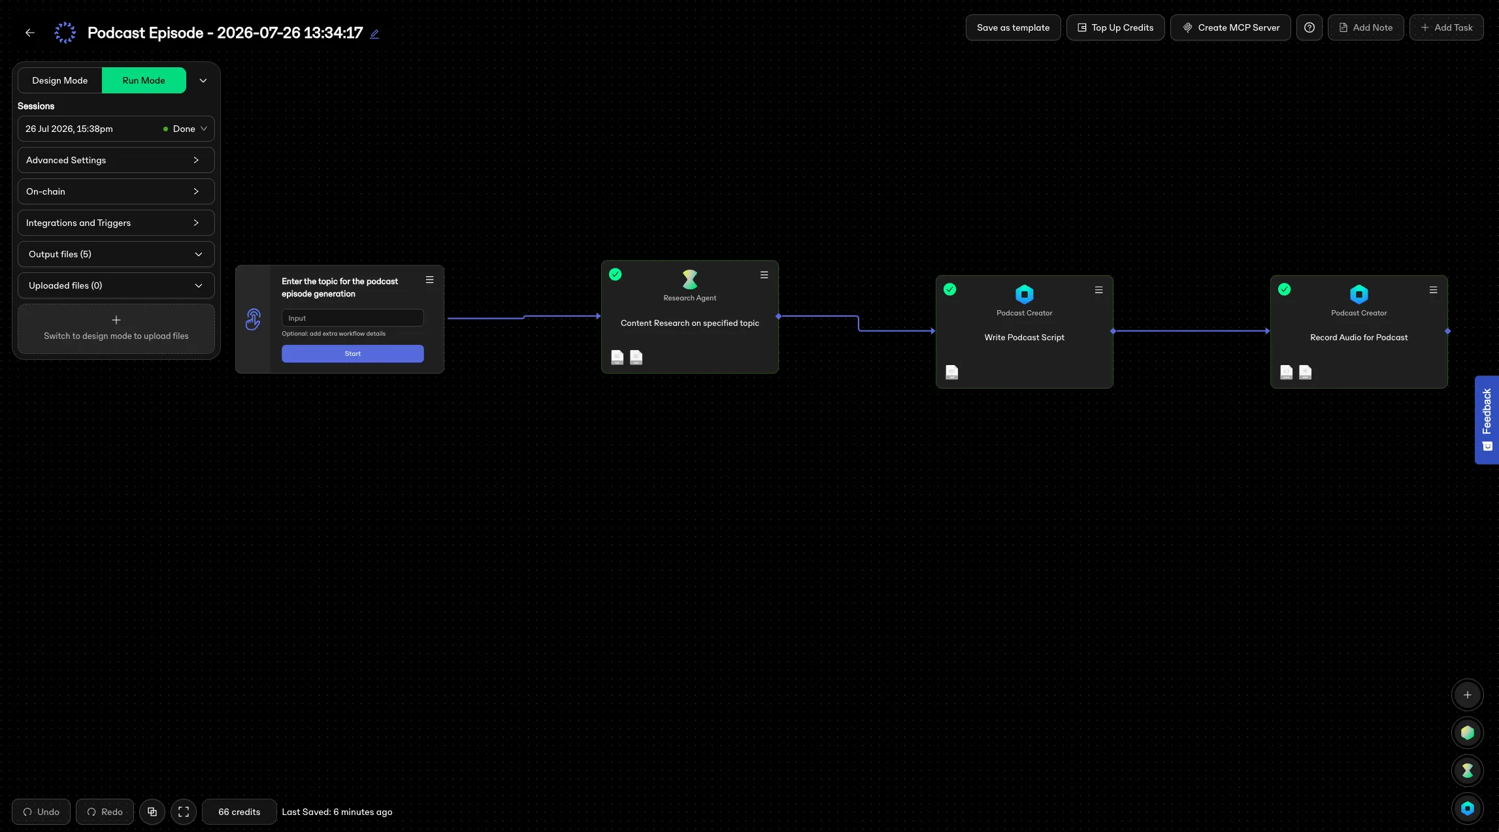Select the Podcast Creator agent in bottom-right dock
The image size is (1499, 832).
(1468, 808)
